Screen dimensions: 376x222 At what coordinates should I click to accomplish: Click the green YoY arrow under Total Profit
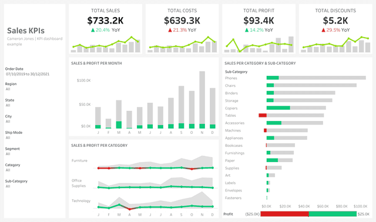click(247, 30)
